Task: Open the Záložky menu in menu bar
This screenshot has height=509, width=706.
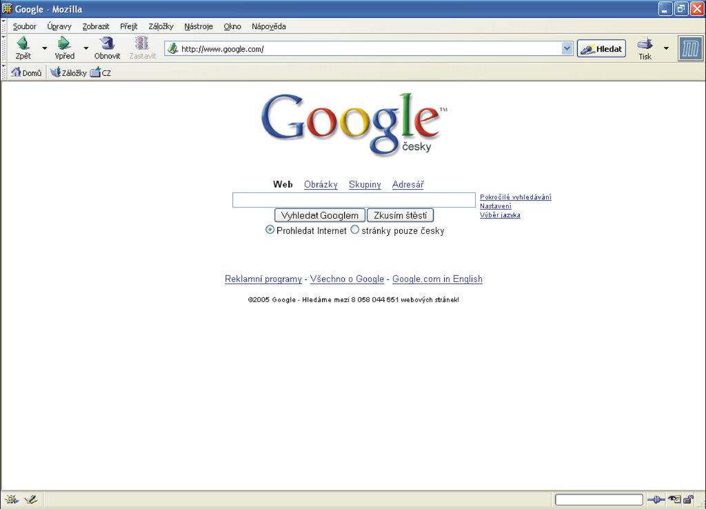Action: pos(161,27)
